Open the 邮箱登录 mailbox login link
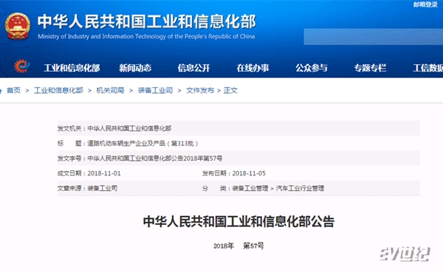Viewport: 443px width, 272px height. [425, 4]
